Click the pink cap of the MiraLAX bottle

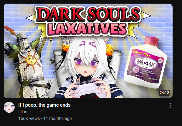point(151,41)
